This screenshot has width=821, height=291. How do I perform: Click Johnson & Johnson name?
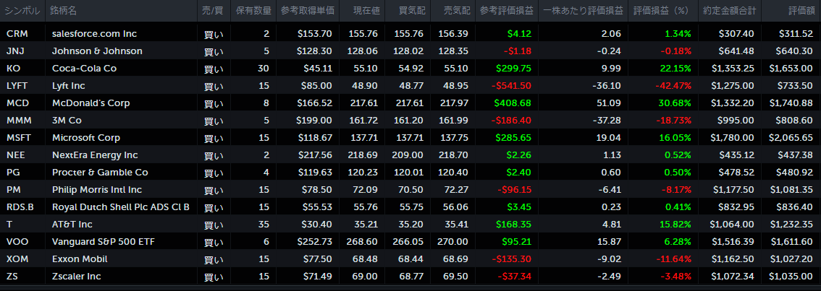pos(98,51)
